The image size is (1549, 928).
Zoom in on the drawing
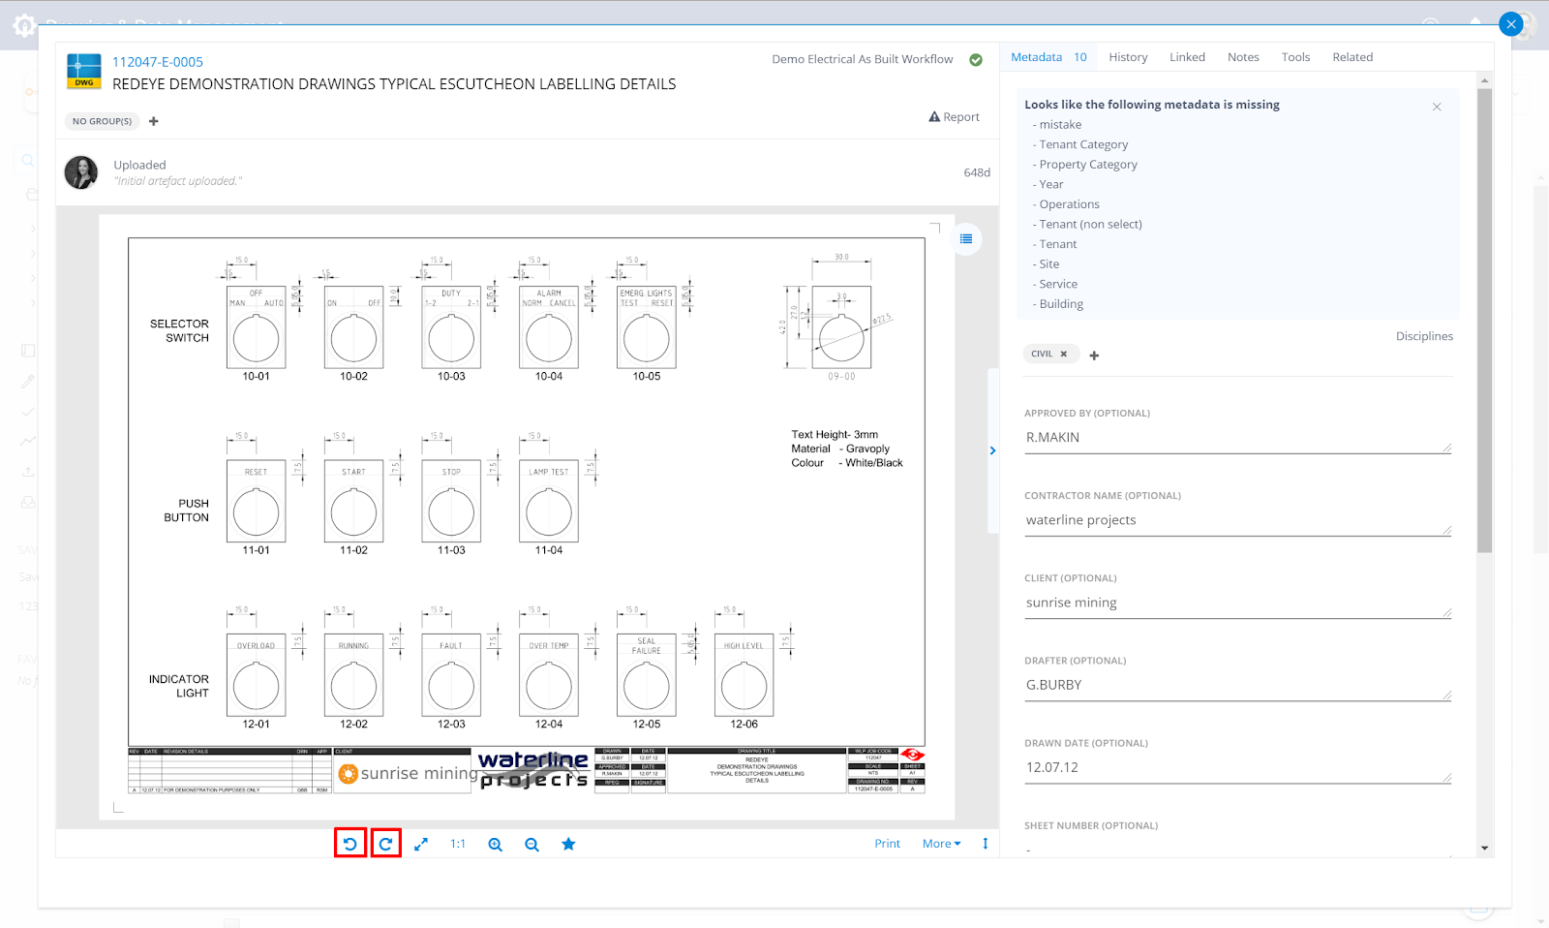(x=495, y=845)
